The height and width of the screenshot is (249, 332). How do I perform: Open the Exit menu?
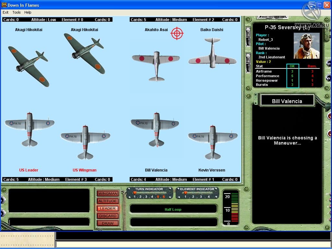pos(6,12)
